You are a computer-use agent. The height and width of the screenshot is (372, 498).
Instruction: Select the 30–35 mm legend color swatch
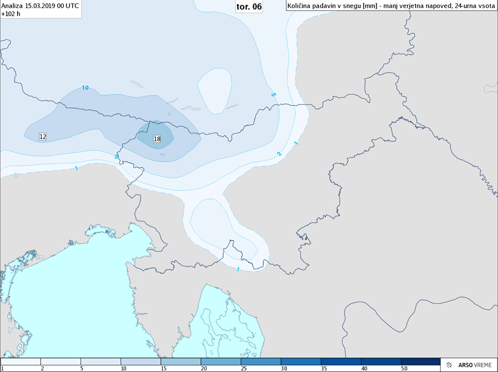(x=300, y=361)
